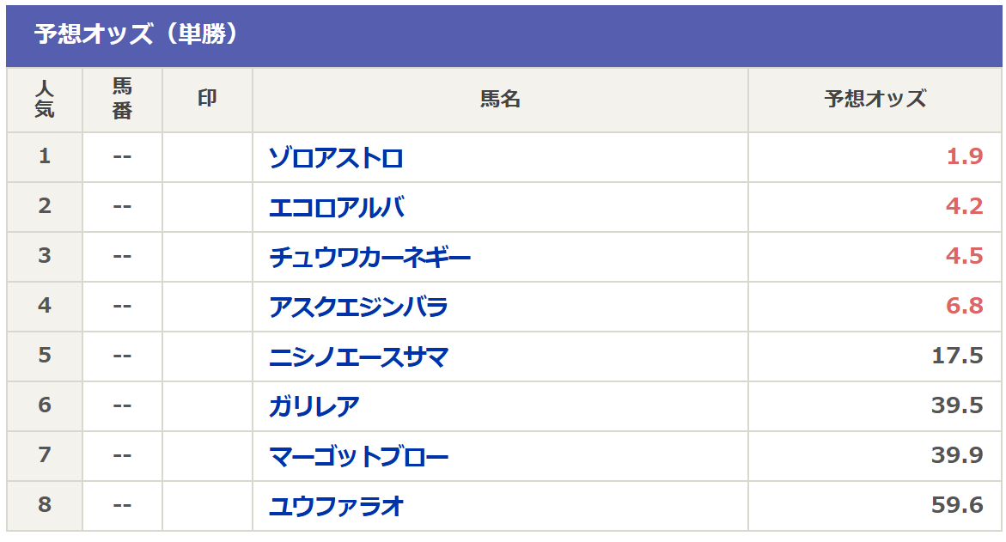The width and height of the screenshot is (1006, 542).
Task: Click horse name チュウワカーネギー
Action: 370,258
